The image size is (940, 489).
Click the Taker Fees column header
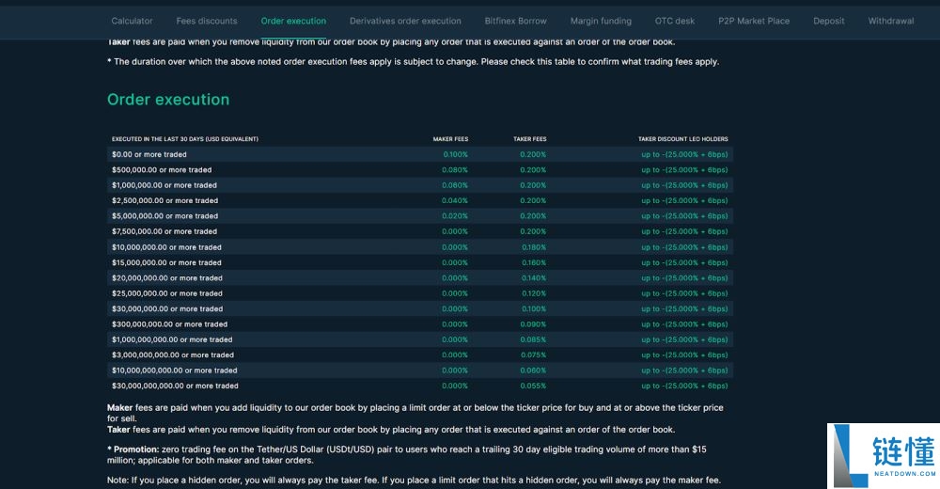(x=530, y=139)
